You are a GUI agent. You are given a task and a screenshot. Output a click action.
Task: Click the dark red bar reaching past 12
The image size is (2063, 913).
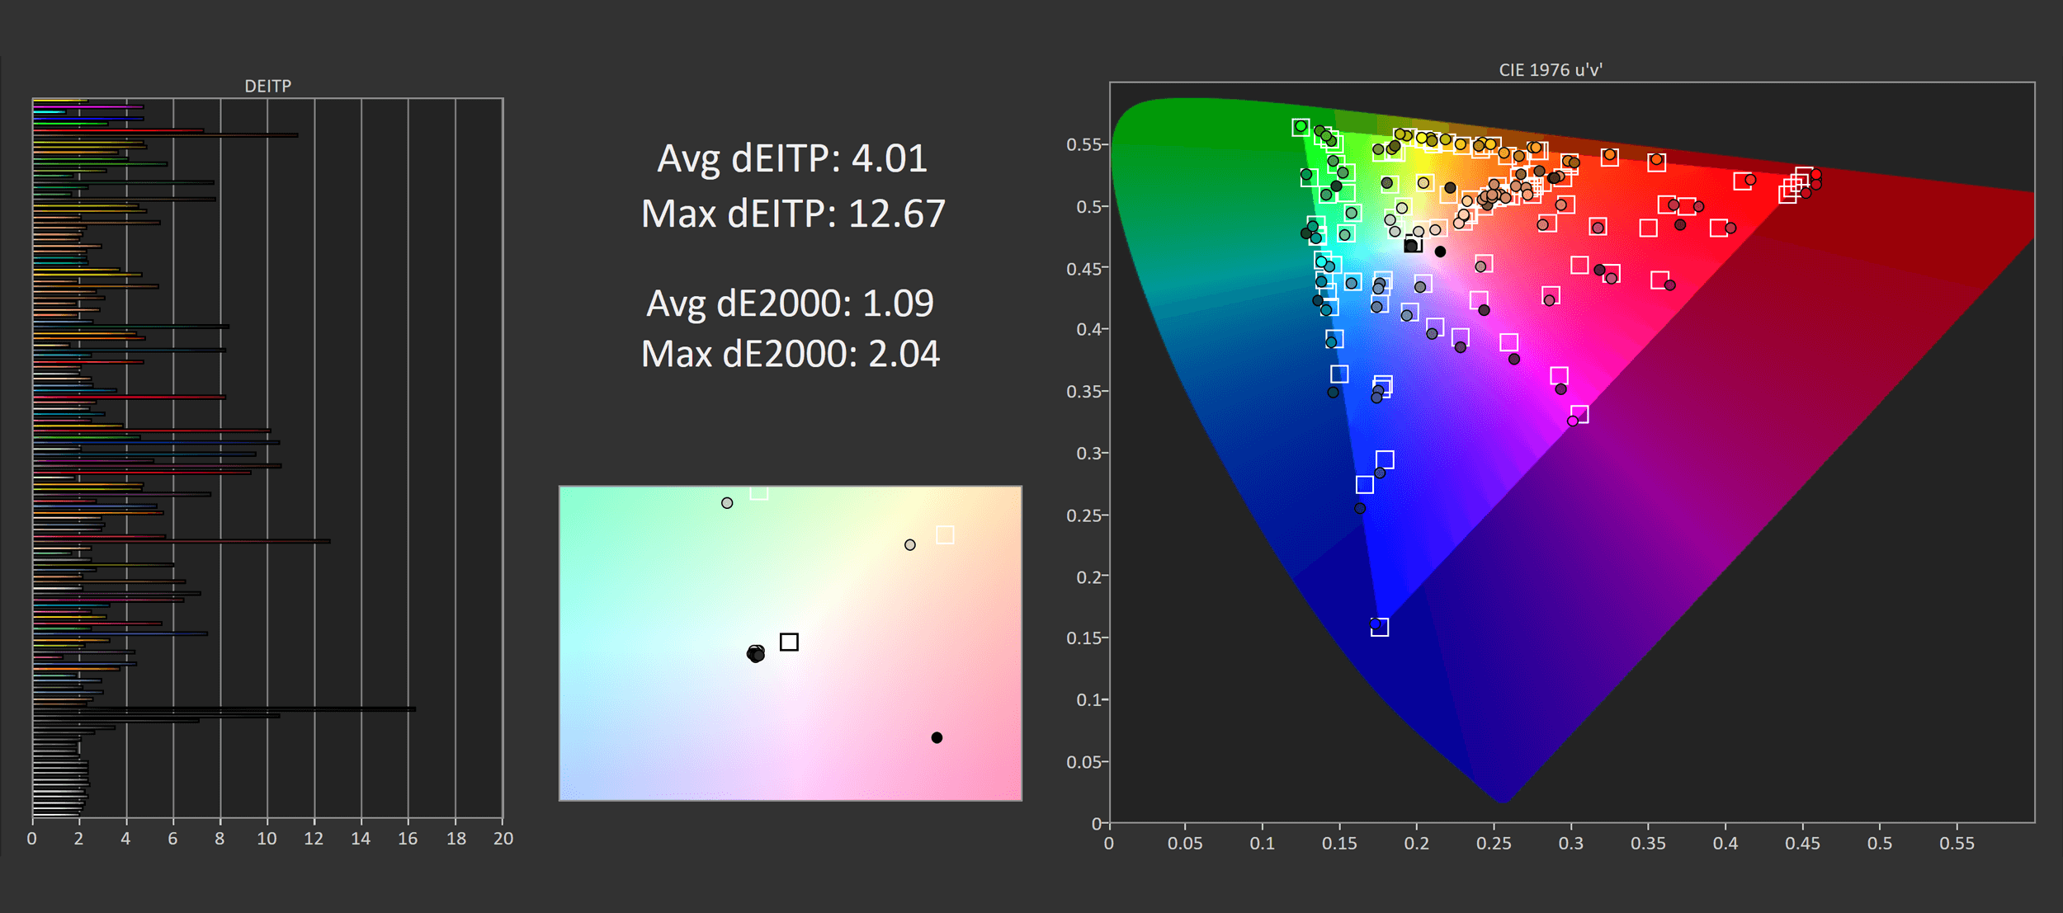point(182,541)
